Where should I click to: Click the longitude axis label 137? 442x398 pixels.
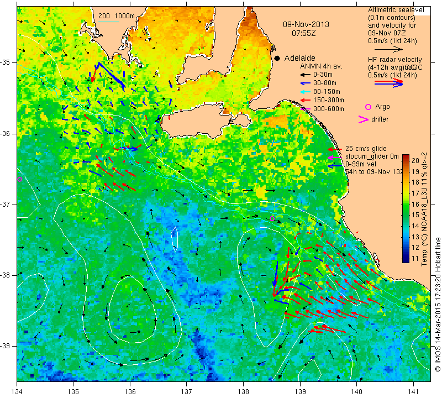tap(186, 391)
